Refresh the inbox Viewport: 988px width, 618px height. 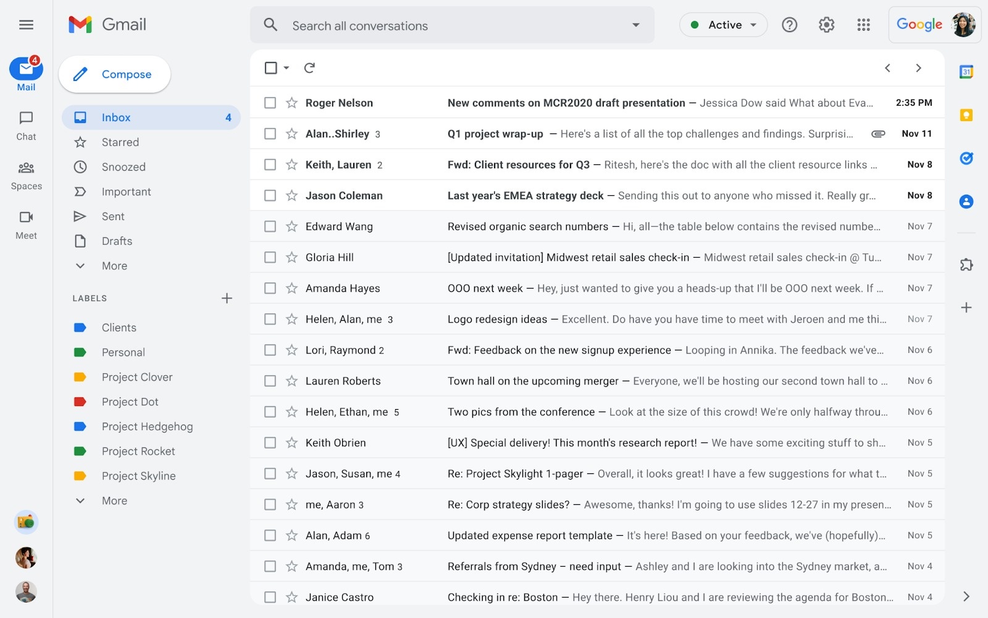coord(309,68)
